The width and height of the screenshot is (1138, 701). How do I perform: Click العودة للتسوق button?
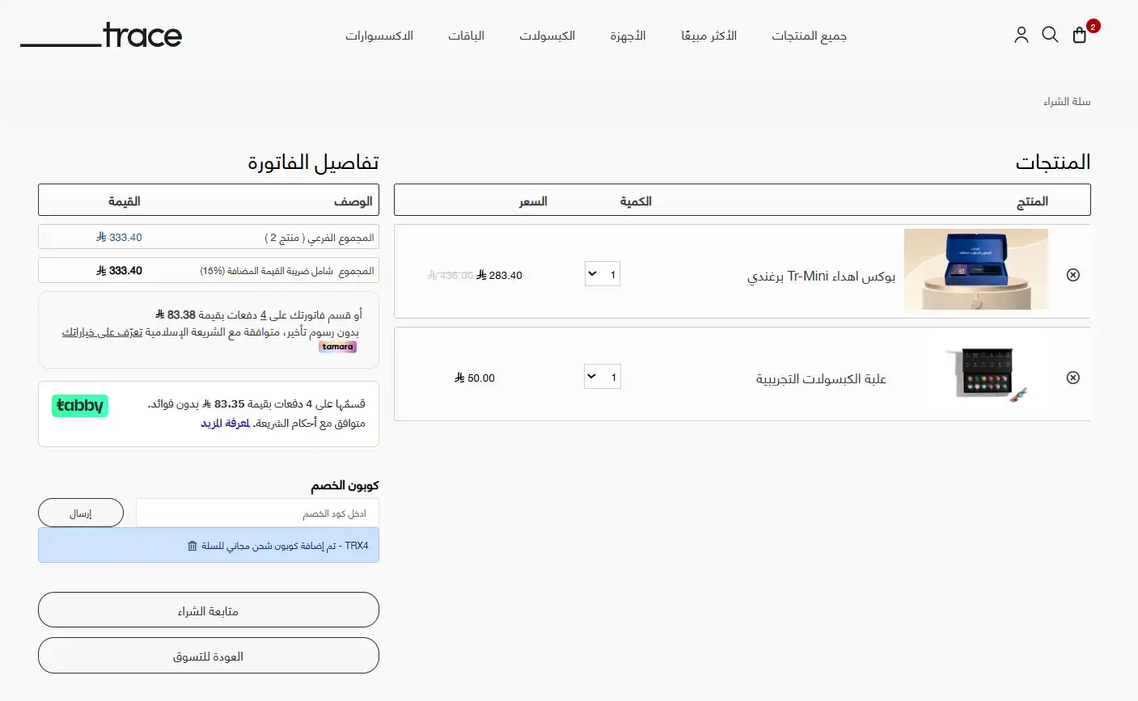point(209,656)
